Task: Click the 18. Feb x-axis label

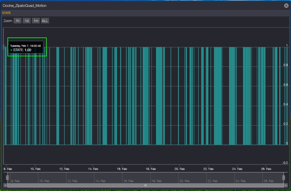Action: coord(151,169)
